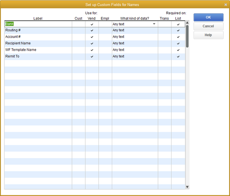Select the Account # label cell
The width and height of the screenshot is (230, 196).
pos(38,37)
